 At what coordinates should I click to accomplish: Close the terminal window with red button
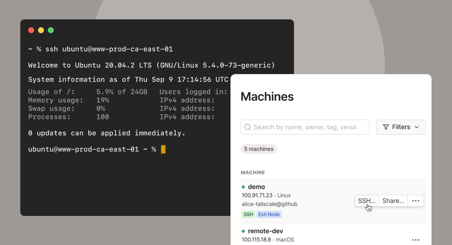[x=31, y=30]
